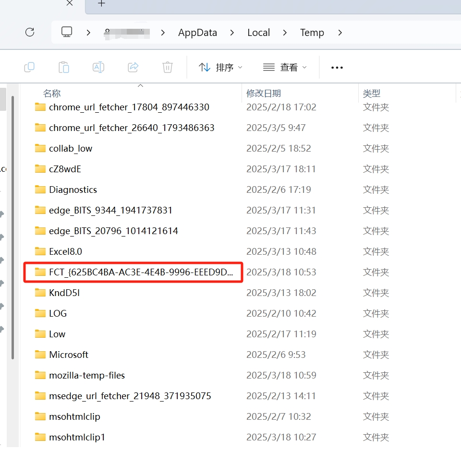Sort by the 名称 column header
This screenshot has width=461, height=462.
pos(52,94)
